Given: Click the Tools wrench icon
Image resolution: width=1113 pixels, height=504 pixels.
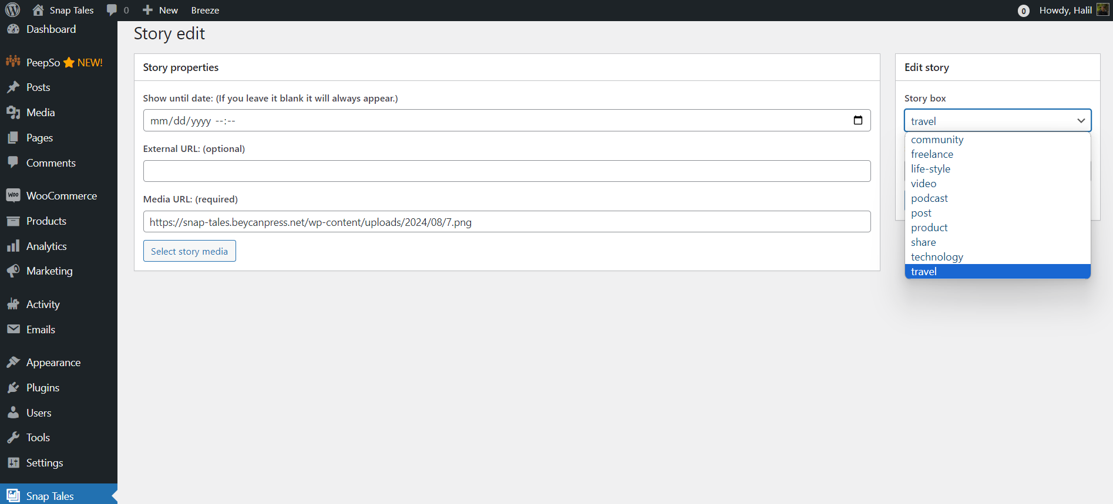Looking at the screenshot, I should pyautogui.click(x=13, y=438).
